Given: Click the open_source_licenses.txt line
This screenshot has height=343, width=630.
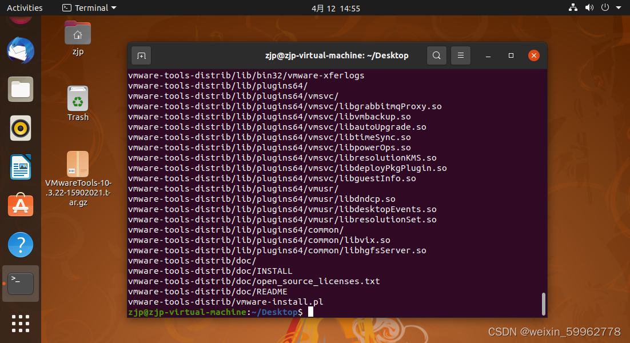Looking at the screenshot, I should click(x=254, y=281).
